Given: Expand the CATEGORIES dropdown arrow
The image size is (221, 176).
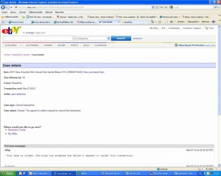Looking at the screenshot, I should tap(21, 45).
